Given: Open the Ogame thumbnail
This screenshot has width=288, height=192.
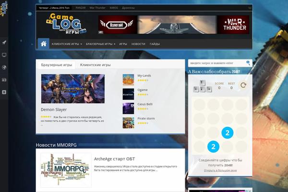Looking at the screenshot, I should point(128,94).
